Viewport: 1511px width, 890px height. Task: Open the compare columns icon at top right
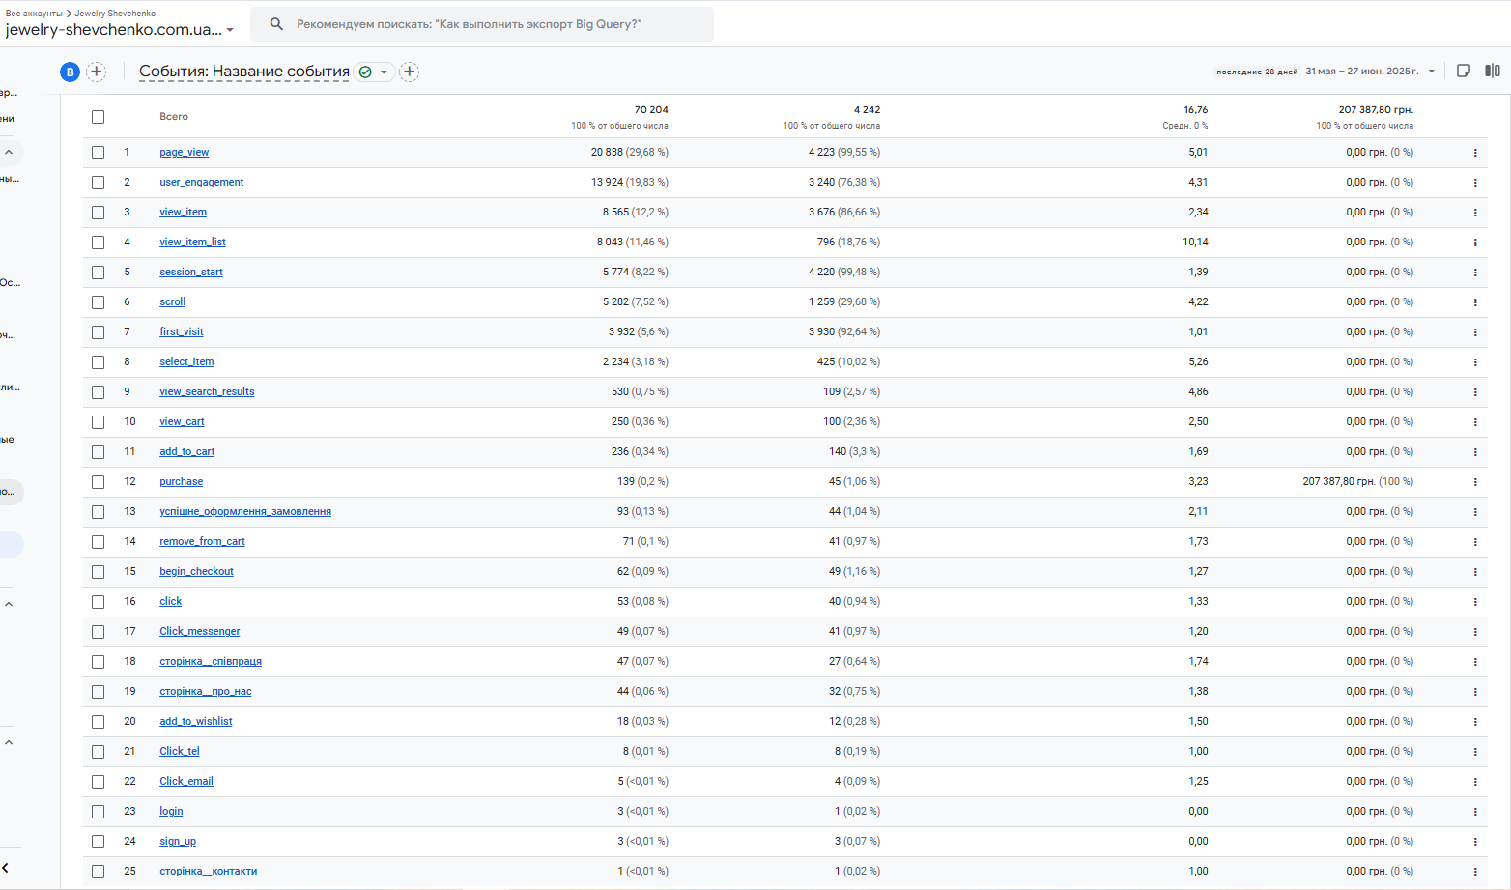click(1493, 71)
